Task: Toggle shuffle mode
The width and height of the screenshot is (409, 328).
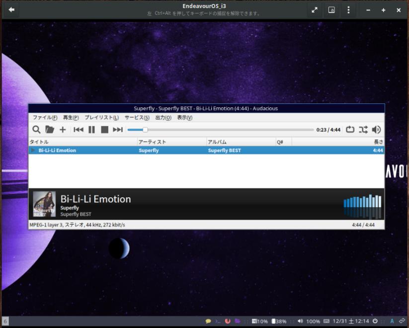Action: click(x=363, y=129)
